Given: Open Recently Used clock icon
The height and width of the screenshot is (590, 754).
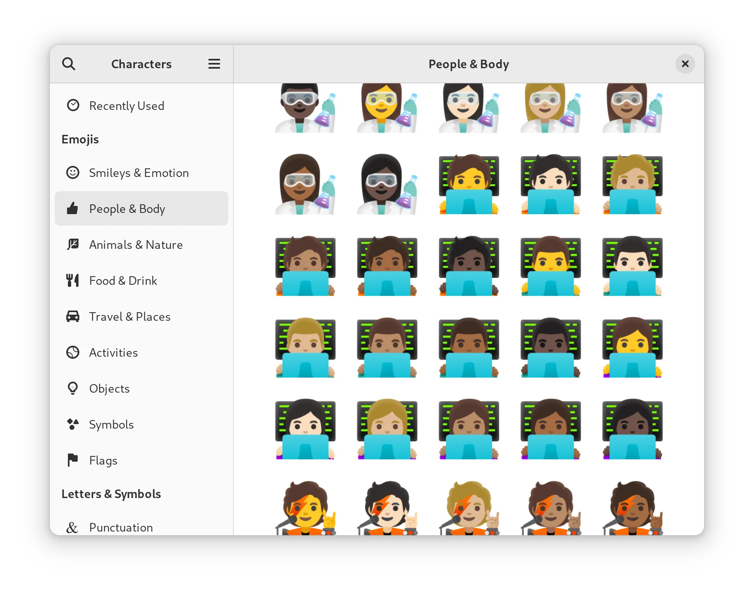Looking at the screenshot, I should 73,105.
